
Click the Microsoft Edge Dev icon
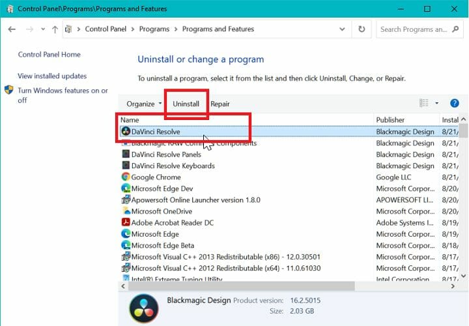(126, 188)
